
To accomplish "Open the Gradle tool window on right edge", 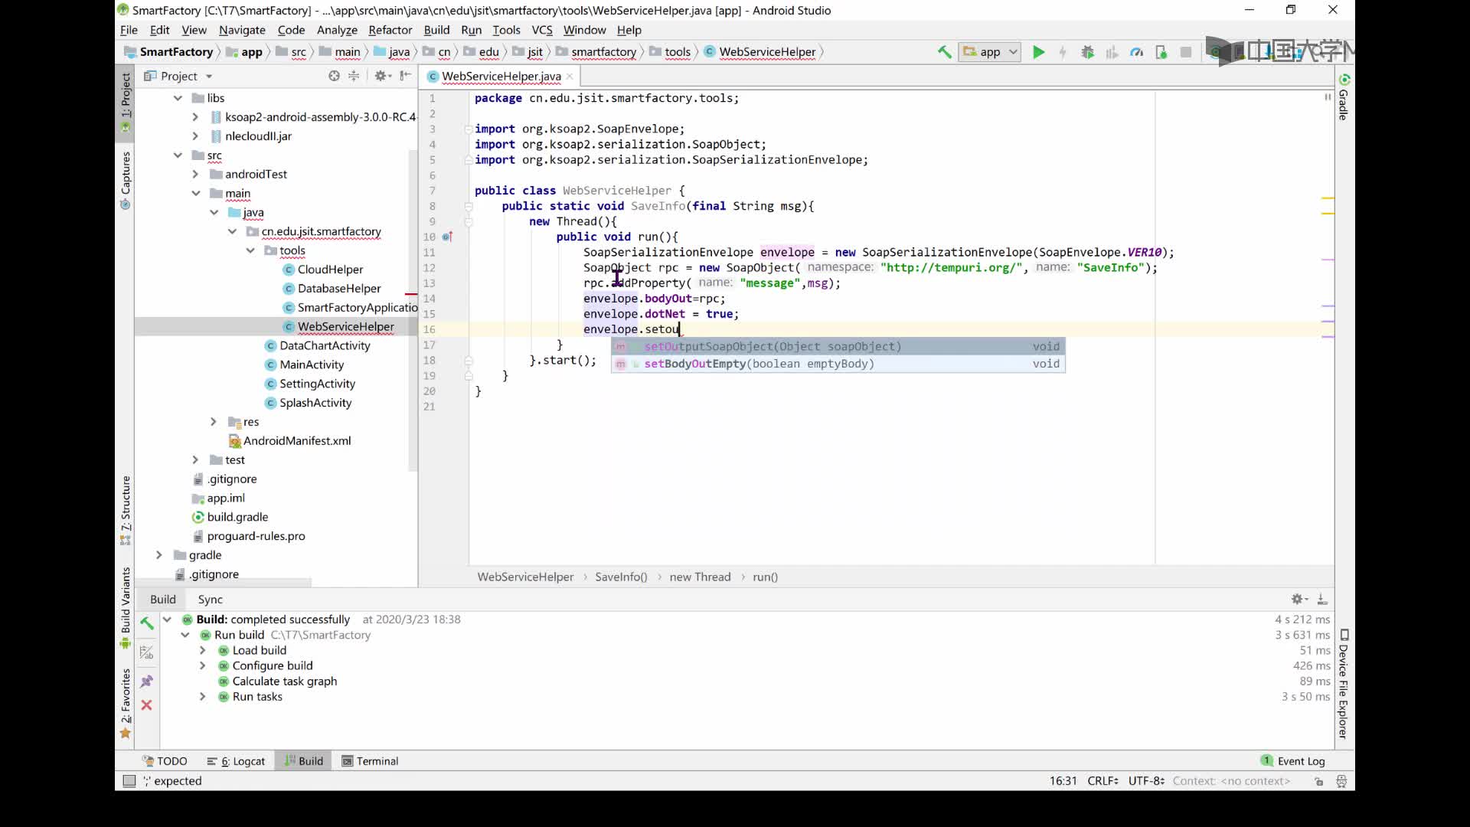I will click(1344, 97).
